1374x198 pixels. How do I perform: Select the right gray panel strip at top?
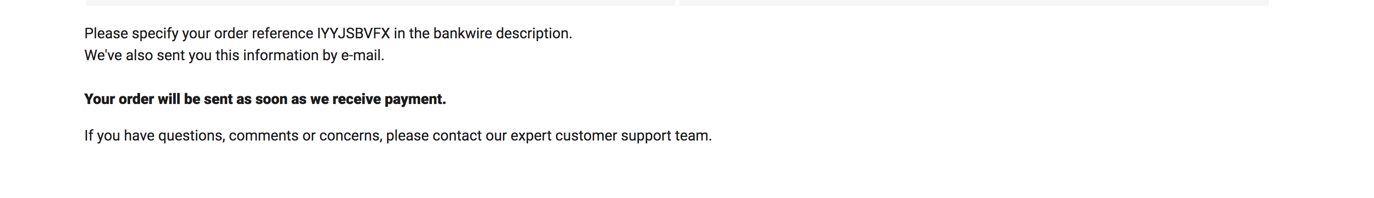974,3
